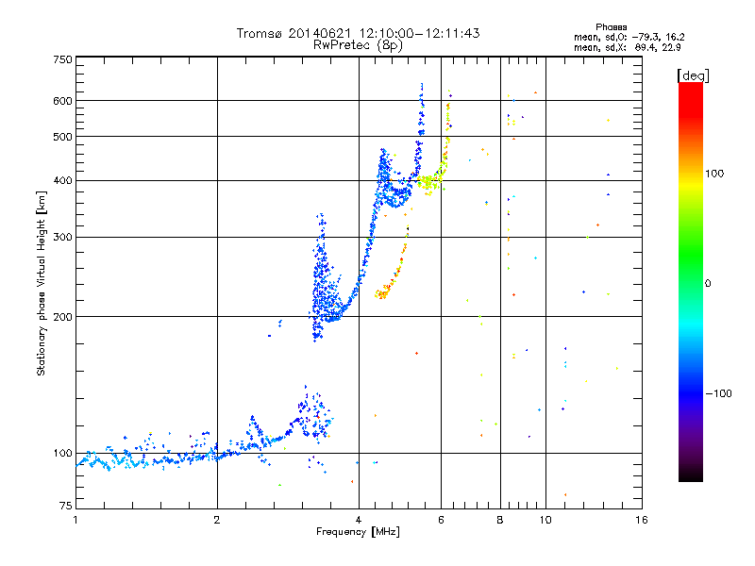Screen dimensions: 755x566
Task: Click the x-axis '2' tick label
Action: [217, 520]
